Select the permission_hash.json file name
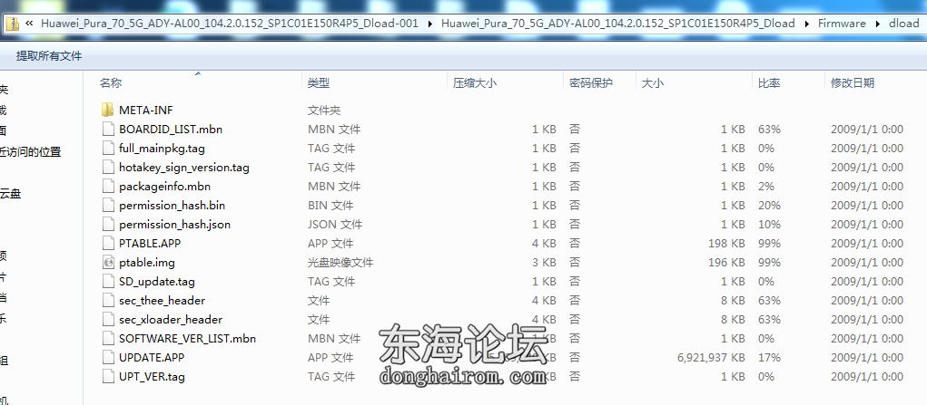The width and height of the screenshot is (927, 405). 174,225
